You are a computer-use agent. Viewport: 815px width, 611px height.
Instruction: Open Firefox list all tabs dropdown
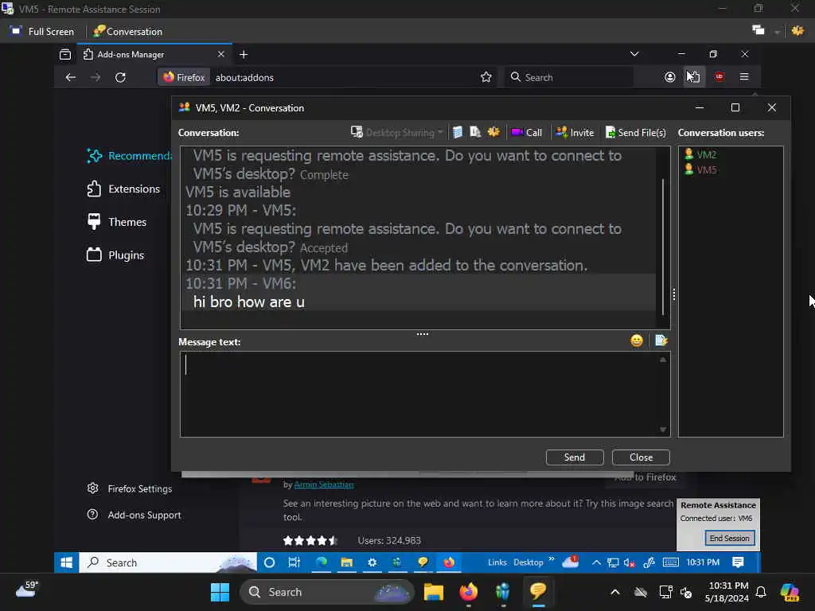pos(634,54)
